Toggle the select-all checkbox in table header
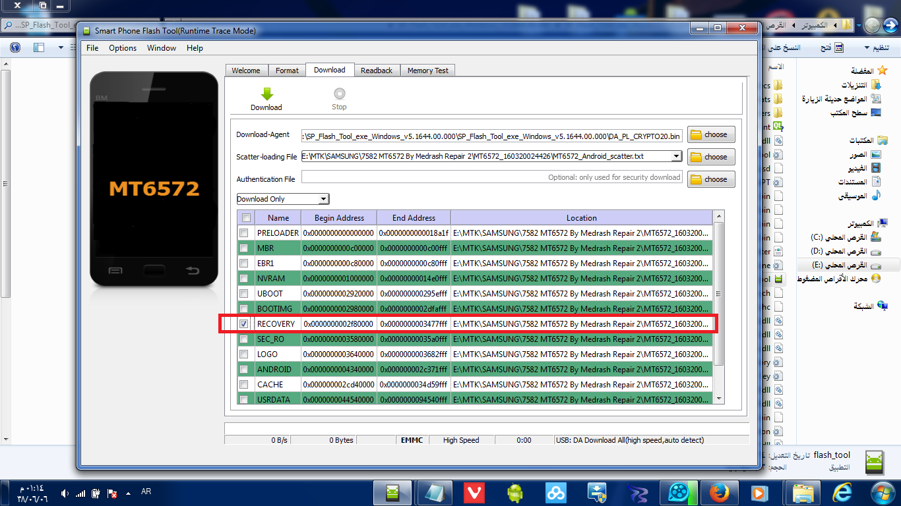Screen dimensions: 901x506 (246, 218)
